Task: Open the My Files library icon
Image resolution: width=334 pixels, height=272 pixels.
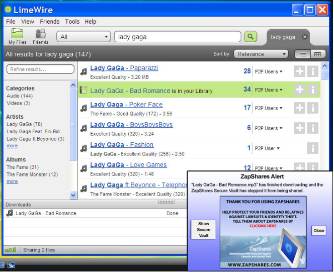Action: [17, 36]
